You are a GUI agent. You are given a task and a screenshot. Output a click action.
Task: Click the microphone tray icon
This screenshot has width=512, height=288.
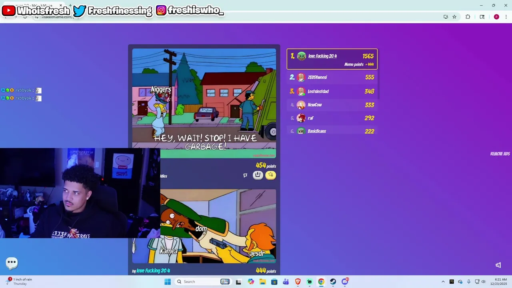point(468,282)
